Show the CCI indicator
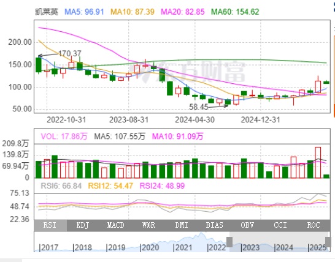 coord(280,225)
